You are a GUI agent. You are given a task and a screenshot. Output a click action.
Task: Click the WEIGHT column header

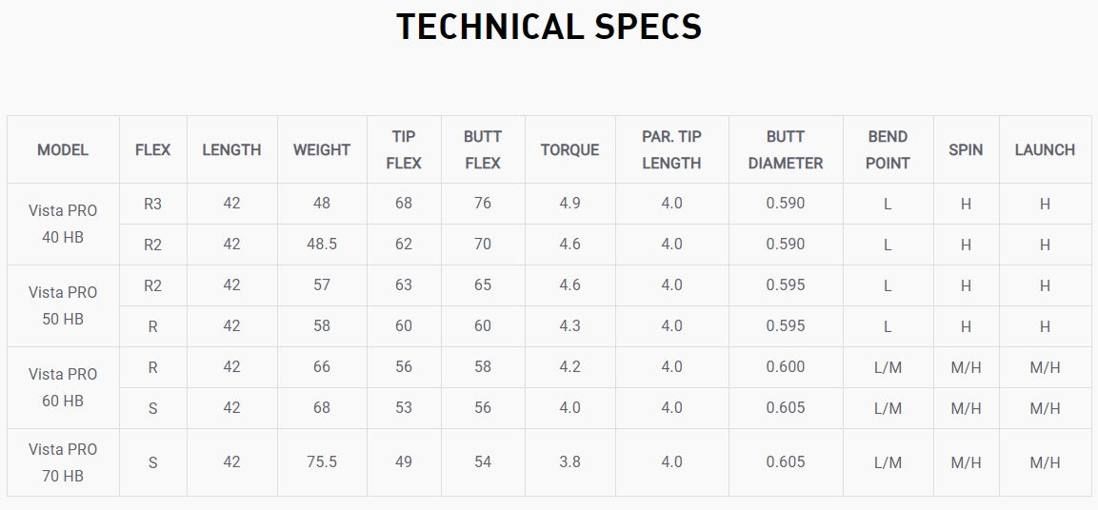coord(322,149)
